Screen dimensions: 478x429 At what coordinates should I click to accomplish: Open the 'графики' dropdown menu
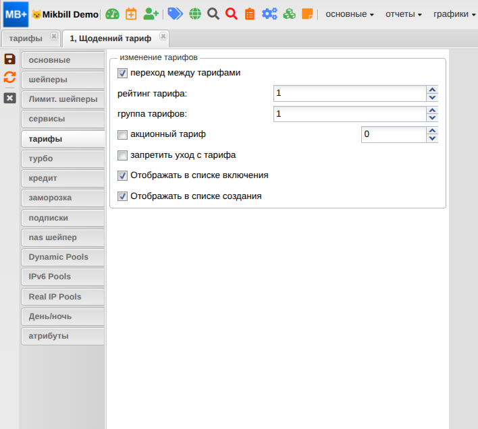pyautogui.click(x=454, y=14)
